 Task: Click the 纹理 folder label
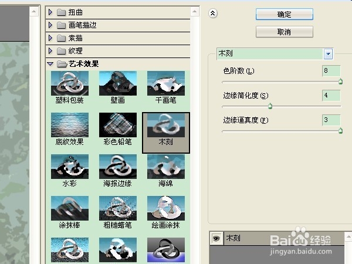(76, 50)
